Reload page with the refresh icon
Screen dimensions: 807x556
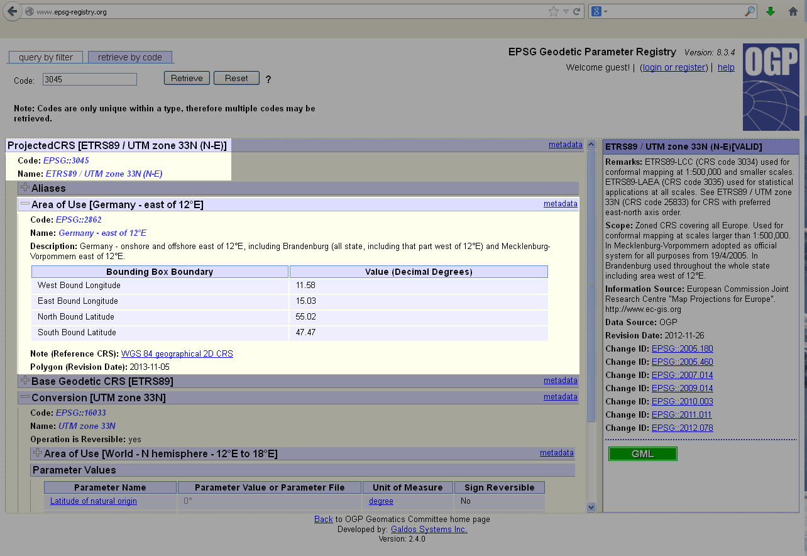pos(576,11)
